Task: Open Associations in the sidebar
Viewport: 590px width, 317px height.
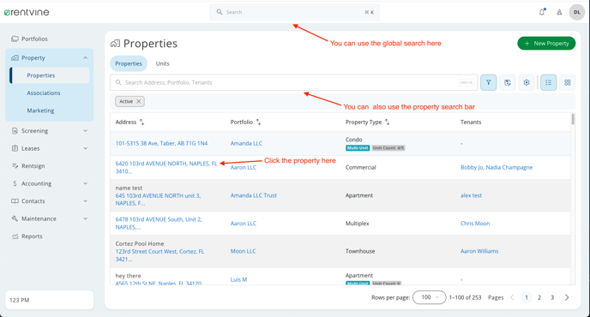Action: pyautogui.click(x=44, y=93)
